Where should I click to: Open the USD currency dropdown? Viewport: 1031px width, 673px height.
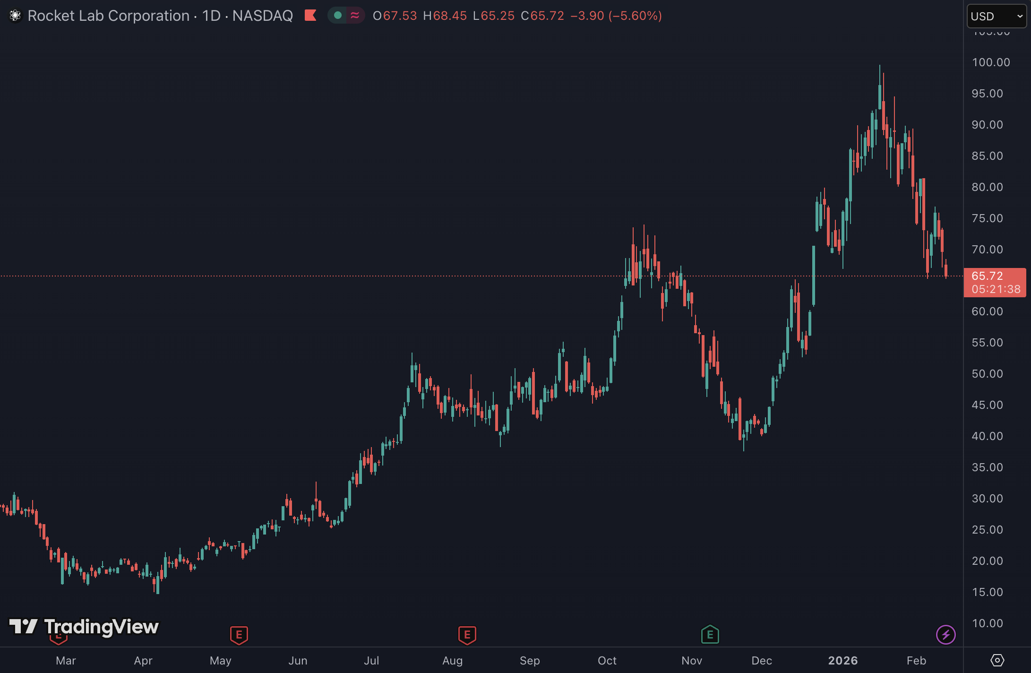pos(997,16)
